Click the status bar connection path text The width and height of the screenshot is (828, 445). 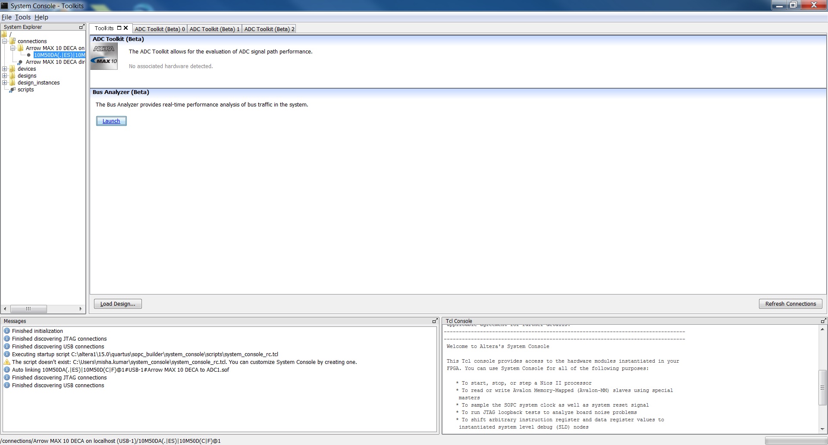(111, 441)
